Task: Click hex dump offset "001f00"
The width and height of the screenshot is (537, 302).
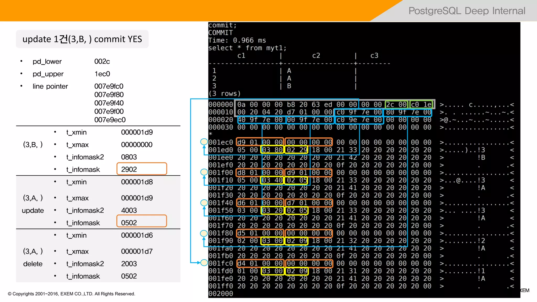Action: (x=221, y=173)
